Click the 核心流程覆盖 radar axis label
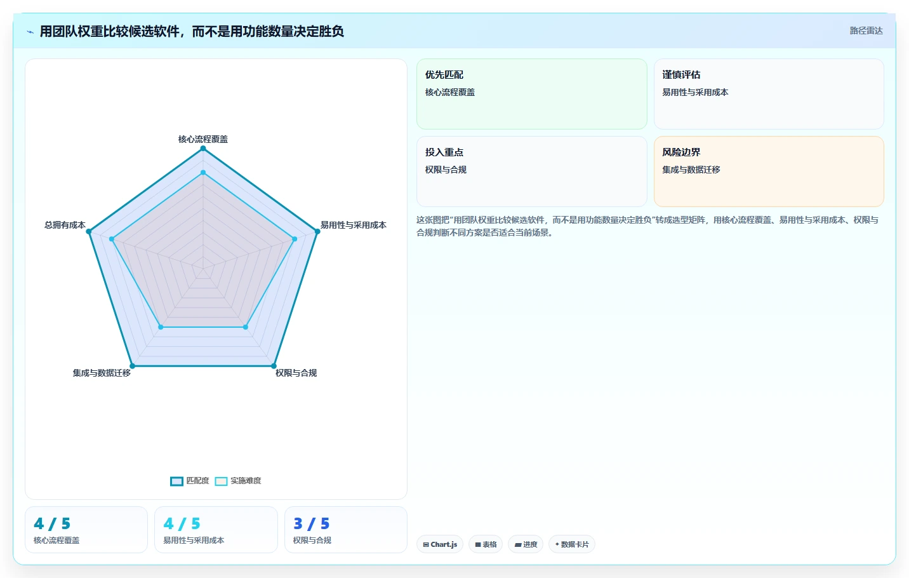This screenshot has width=909, height=578. click(203, 139)
